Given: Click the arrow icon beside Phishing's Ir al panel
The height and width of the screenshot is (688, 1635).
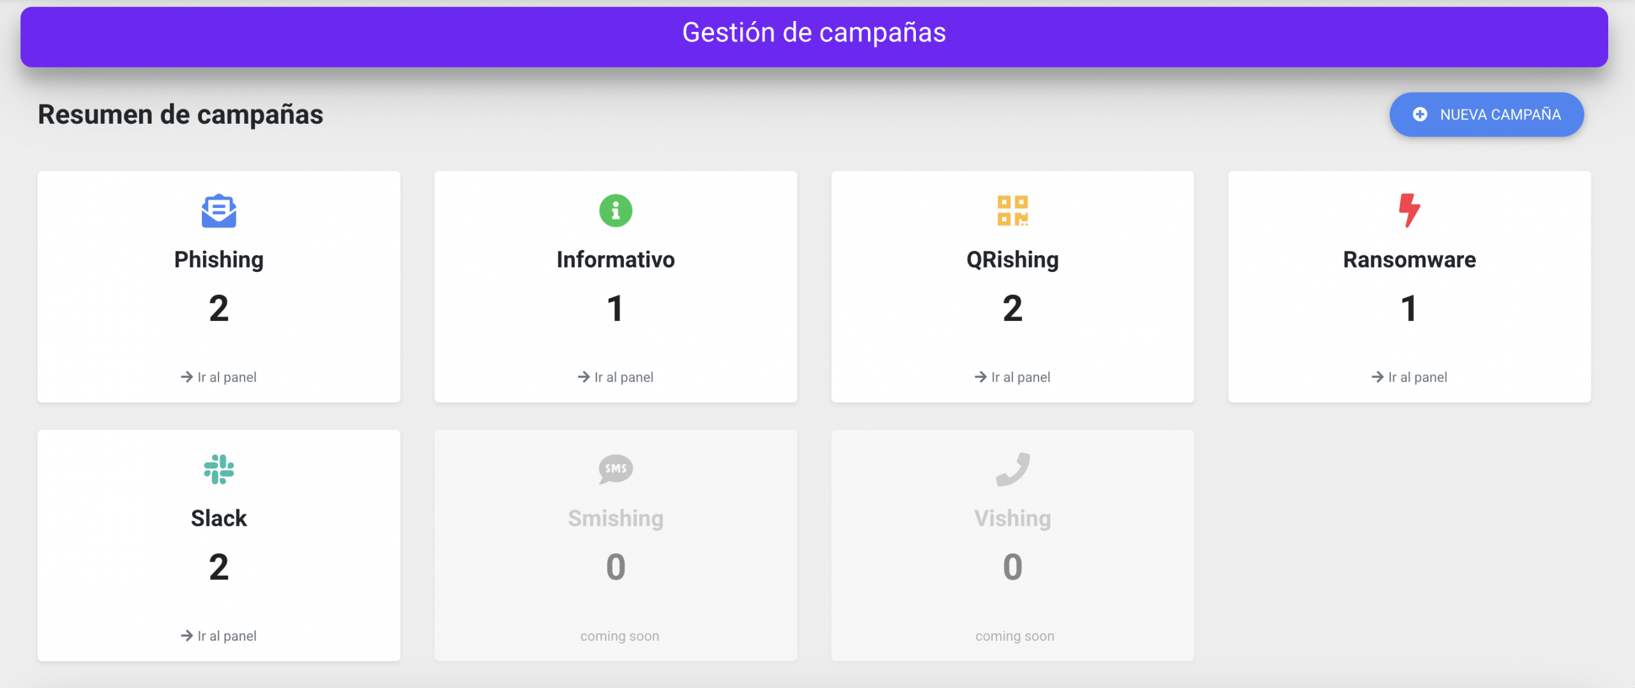Looking at the screenshot, I should coord(186,377).
